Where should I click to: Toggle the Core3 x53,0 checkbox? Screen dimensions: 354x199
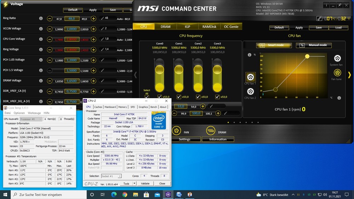pos(217,97)
